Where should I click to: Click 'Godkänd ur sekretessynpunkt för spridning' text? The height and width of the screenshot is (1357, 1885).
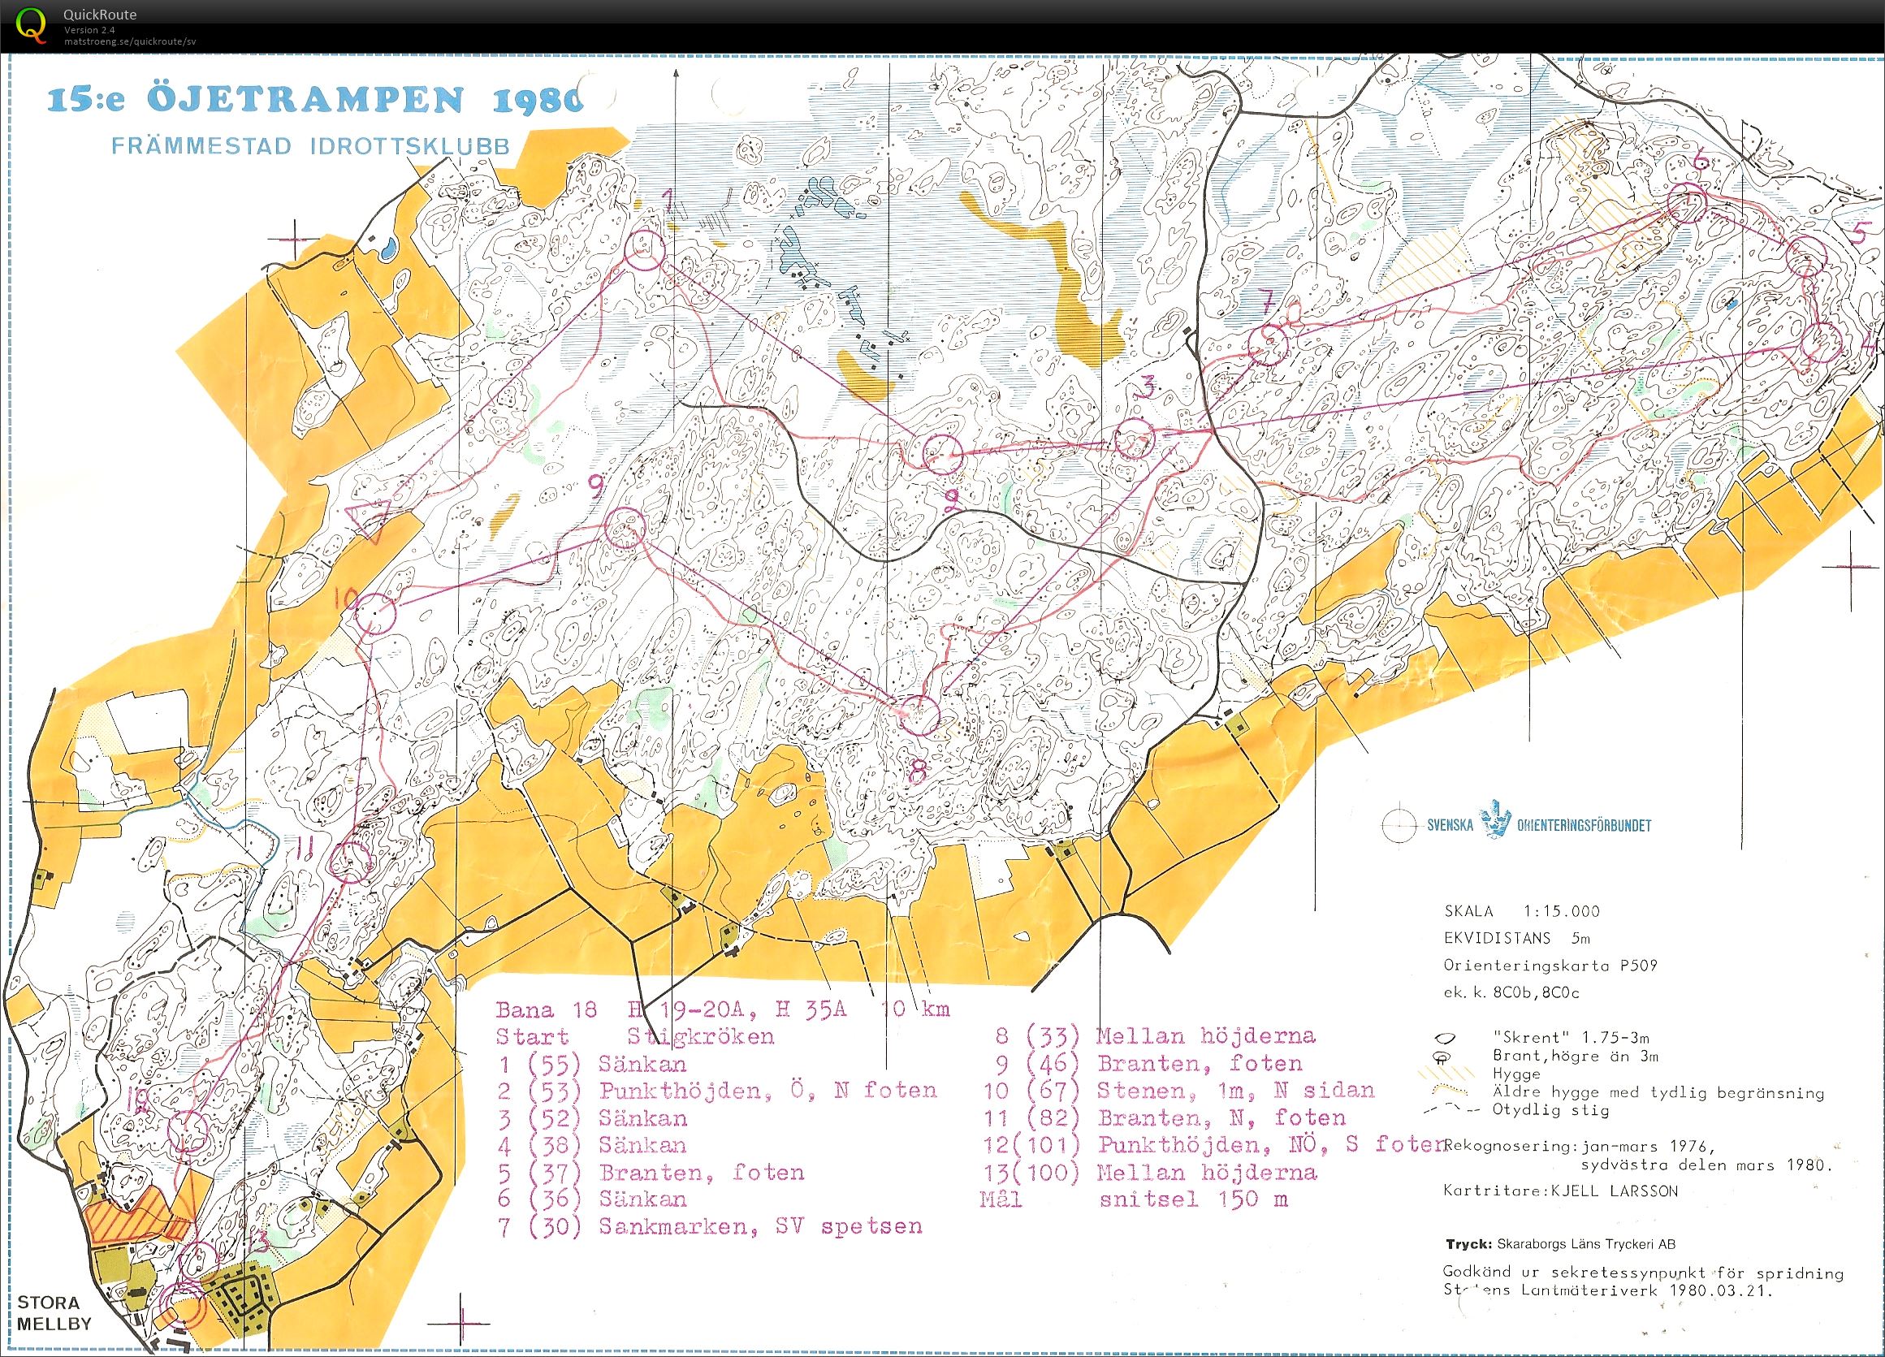point(1643,1273)
